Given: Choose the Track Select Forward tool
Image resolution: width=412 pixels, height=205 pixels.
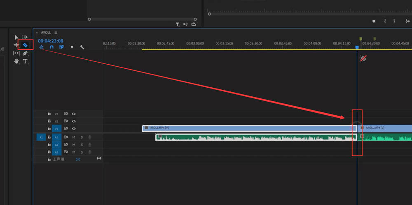Looking at the screenshot, I should pos(25,37).
